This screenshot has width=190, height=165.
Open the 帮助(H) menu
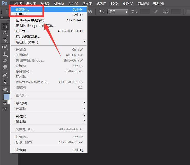pos(159,4)
